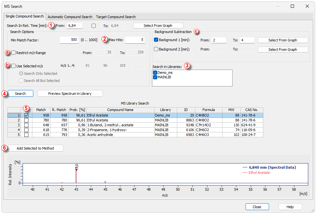Image resolution: width=316 pixels, height=214 pixels.
Task: Click Select From Graph for retention time
Action: pos(158,26)
